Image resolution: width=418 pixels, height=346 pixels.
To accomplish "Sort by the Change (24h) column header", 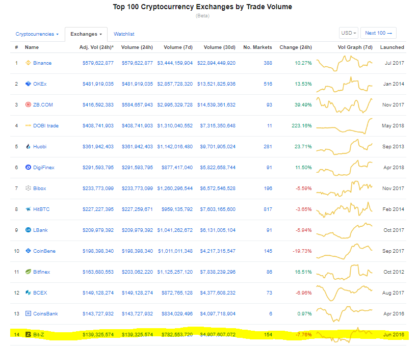I will coord(296,47).
